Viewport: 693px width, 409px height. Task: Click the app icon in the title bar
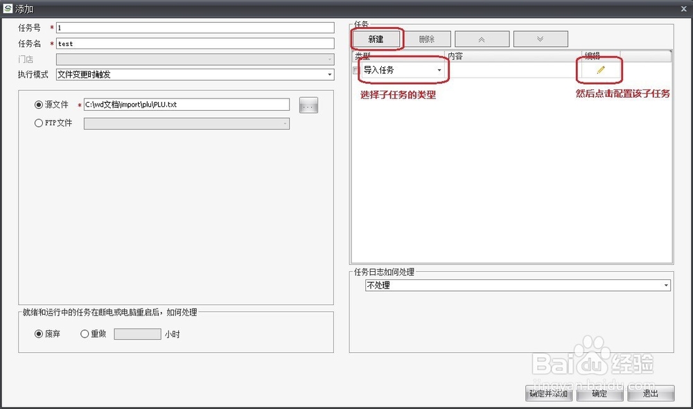click(8, 8)
